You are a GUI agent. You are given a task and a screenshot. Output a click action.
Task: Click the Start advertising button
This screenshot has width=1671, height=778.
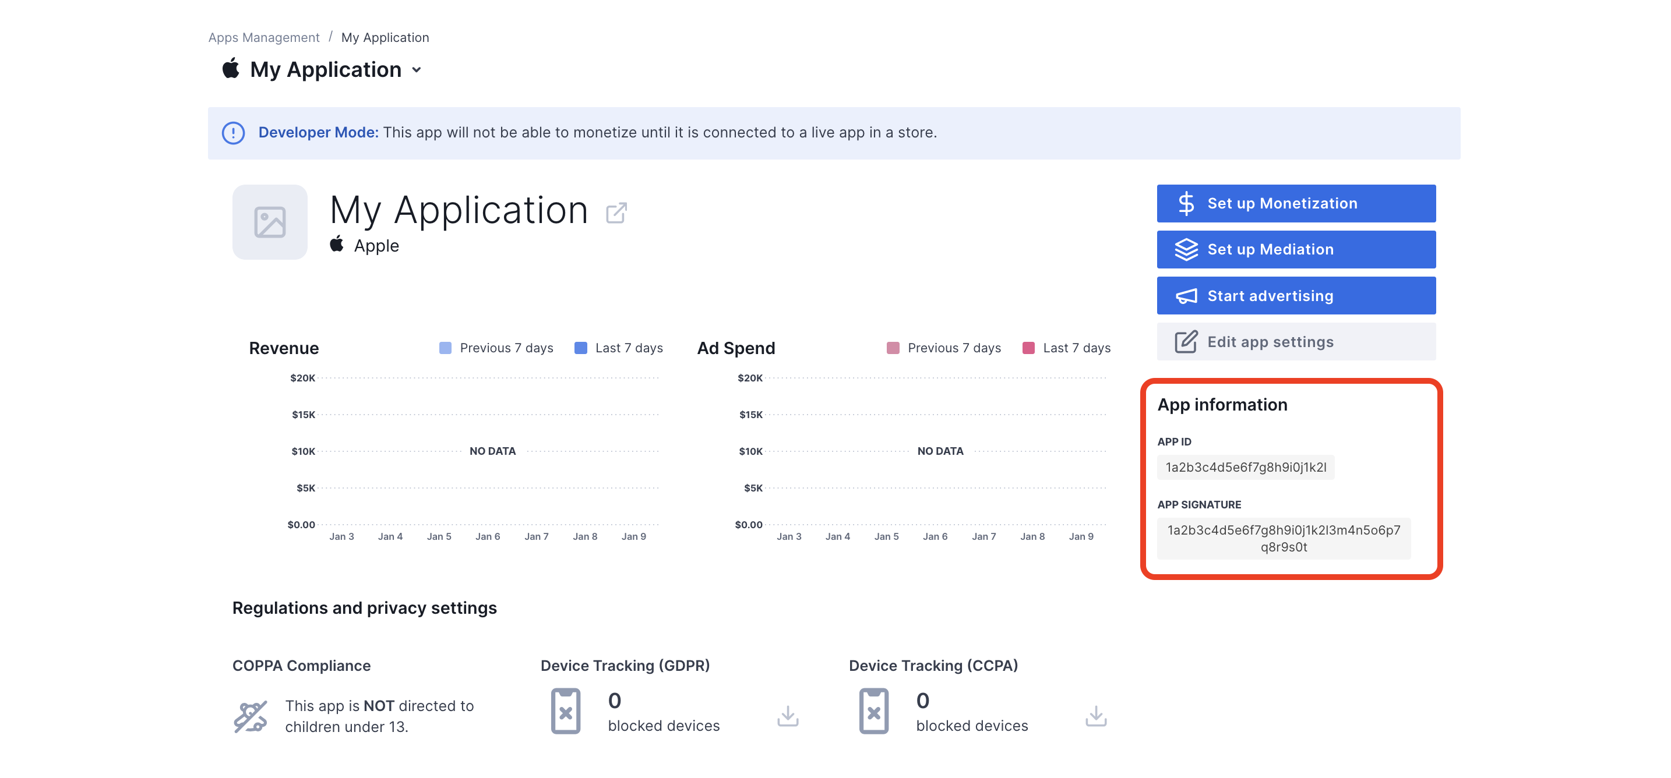[1296, 295]
